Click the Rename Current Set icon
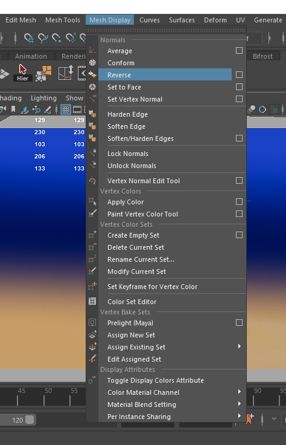Image resolution: width=286 pixels, height=445 pixels. 92,259
